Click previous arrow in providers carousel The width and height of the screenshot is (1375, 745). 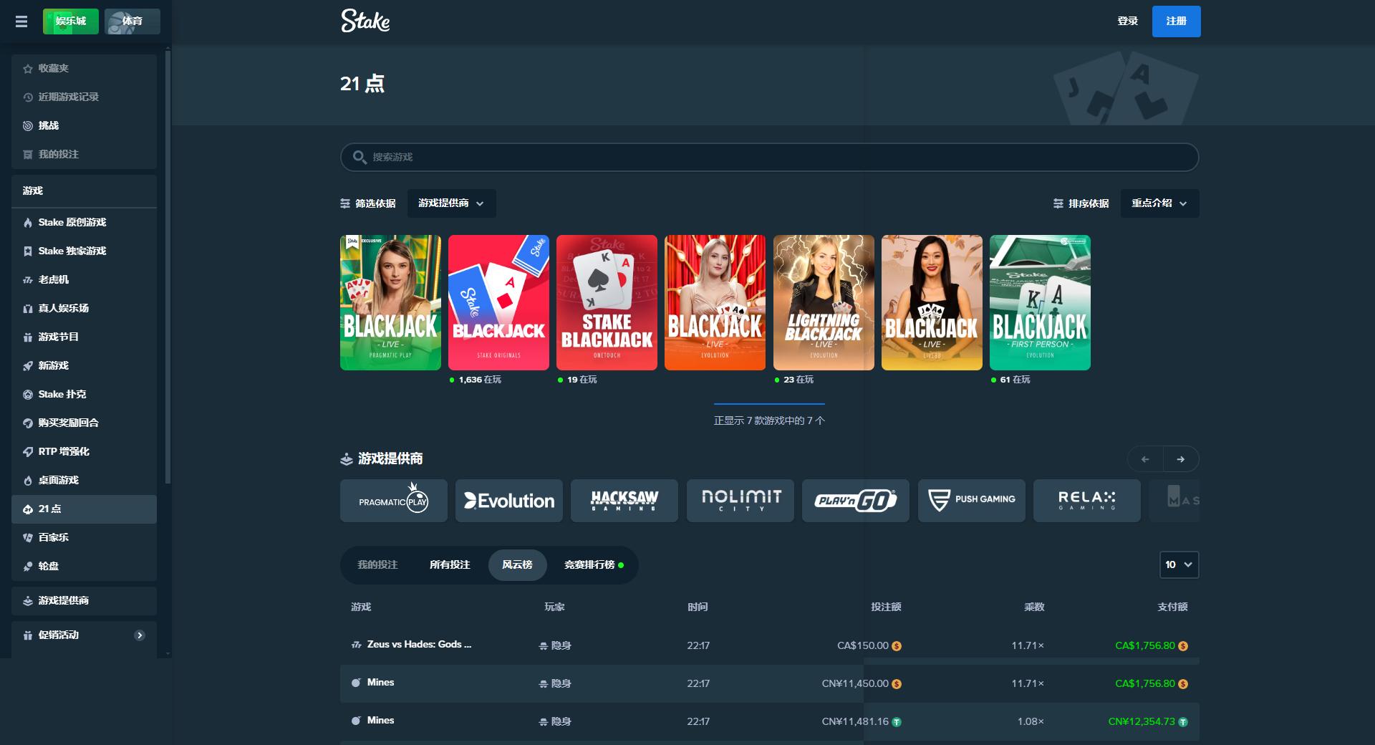(x=1145, y=459)
